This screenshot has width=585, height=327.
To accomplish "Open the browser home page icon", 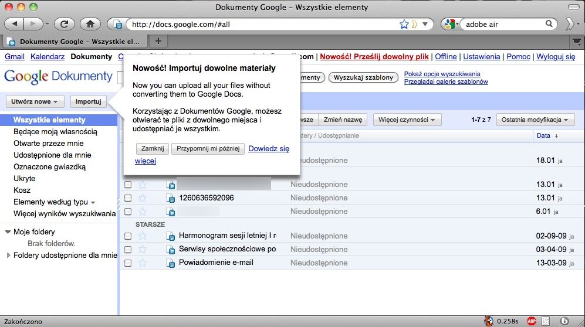I will 90,24.
